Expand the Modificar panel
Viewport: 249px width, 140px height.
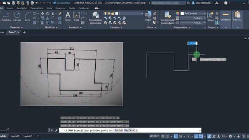tap(51, 27)
